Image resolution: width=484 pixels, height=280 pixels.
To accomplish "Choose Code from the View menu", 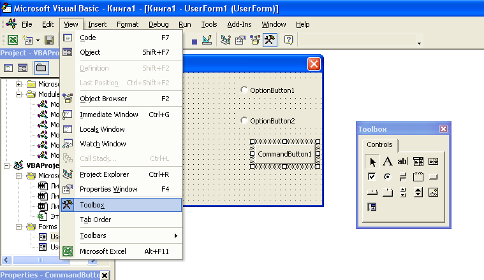I will tap(122, 38).
